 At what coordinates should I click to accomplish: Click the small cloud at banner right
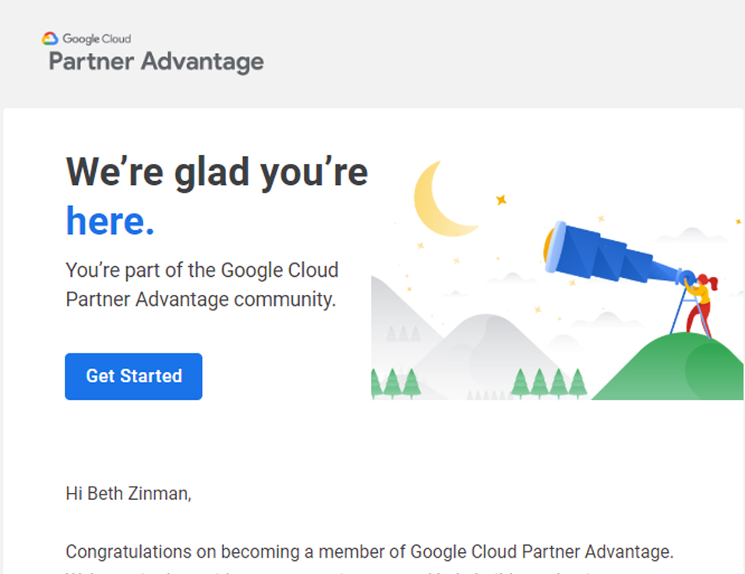pyautogui.click(x=693, y=233)
